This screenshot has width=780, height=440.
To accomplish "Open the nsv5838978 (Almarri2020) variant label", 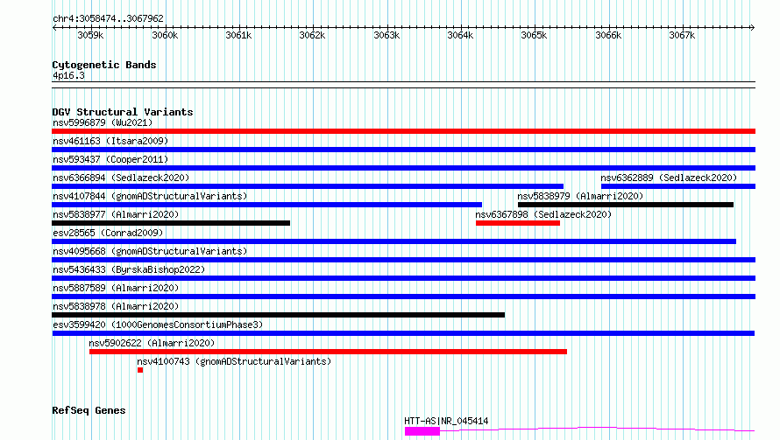I will point(116,306).
